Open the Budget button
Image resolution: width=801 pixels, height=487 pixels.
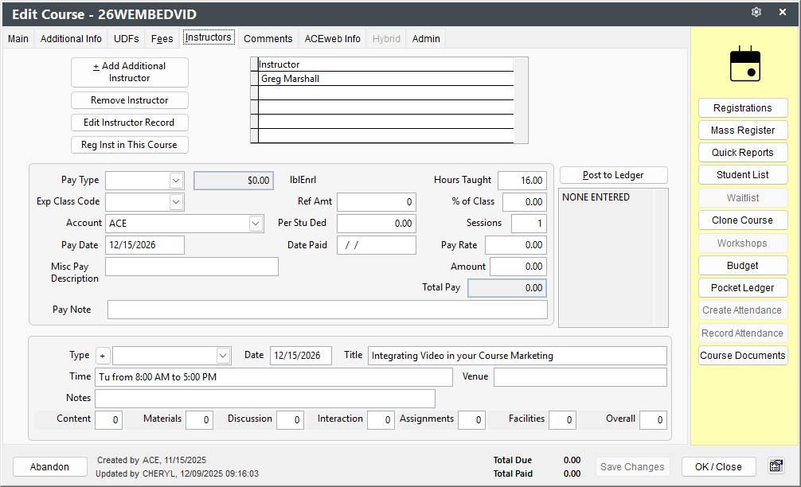pos(743,266)
